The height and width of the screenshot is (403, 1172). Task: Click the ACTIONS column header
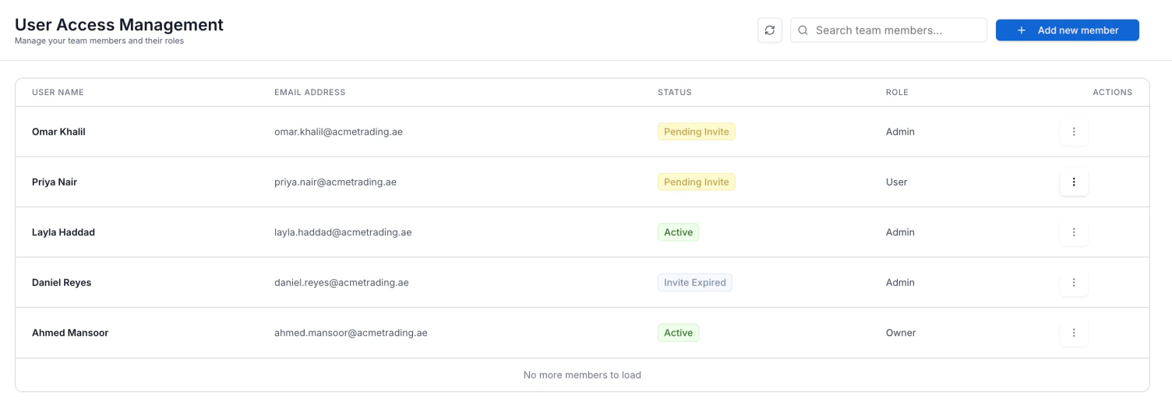[x=1112, y=92]
